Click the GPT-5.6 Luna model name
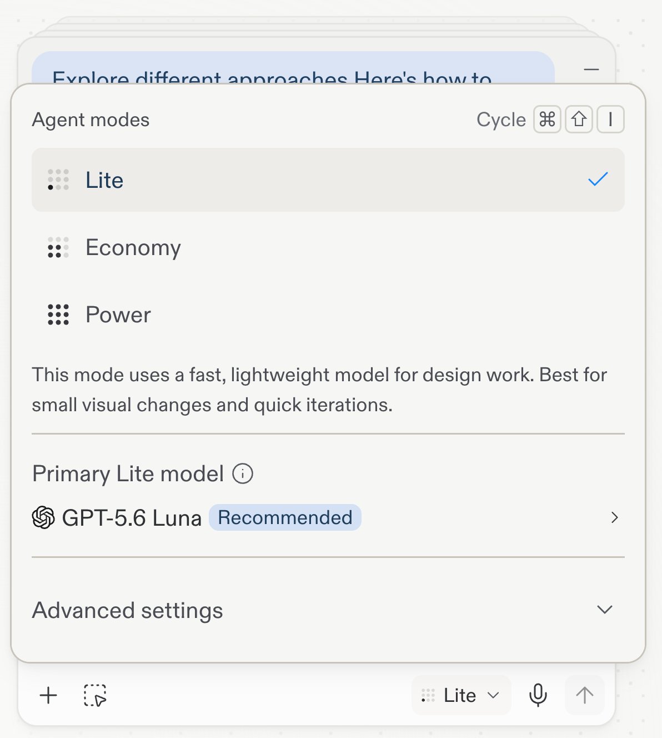662x738 pixels. pos(132,518)
